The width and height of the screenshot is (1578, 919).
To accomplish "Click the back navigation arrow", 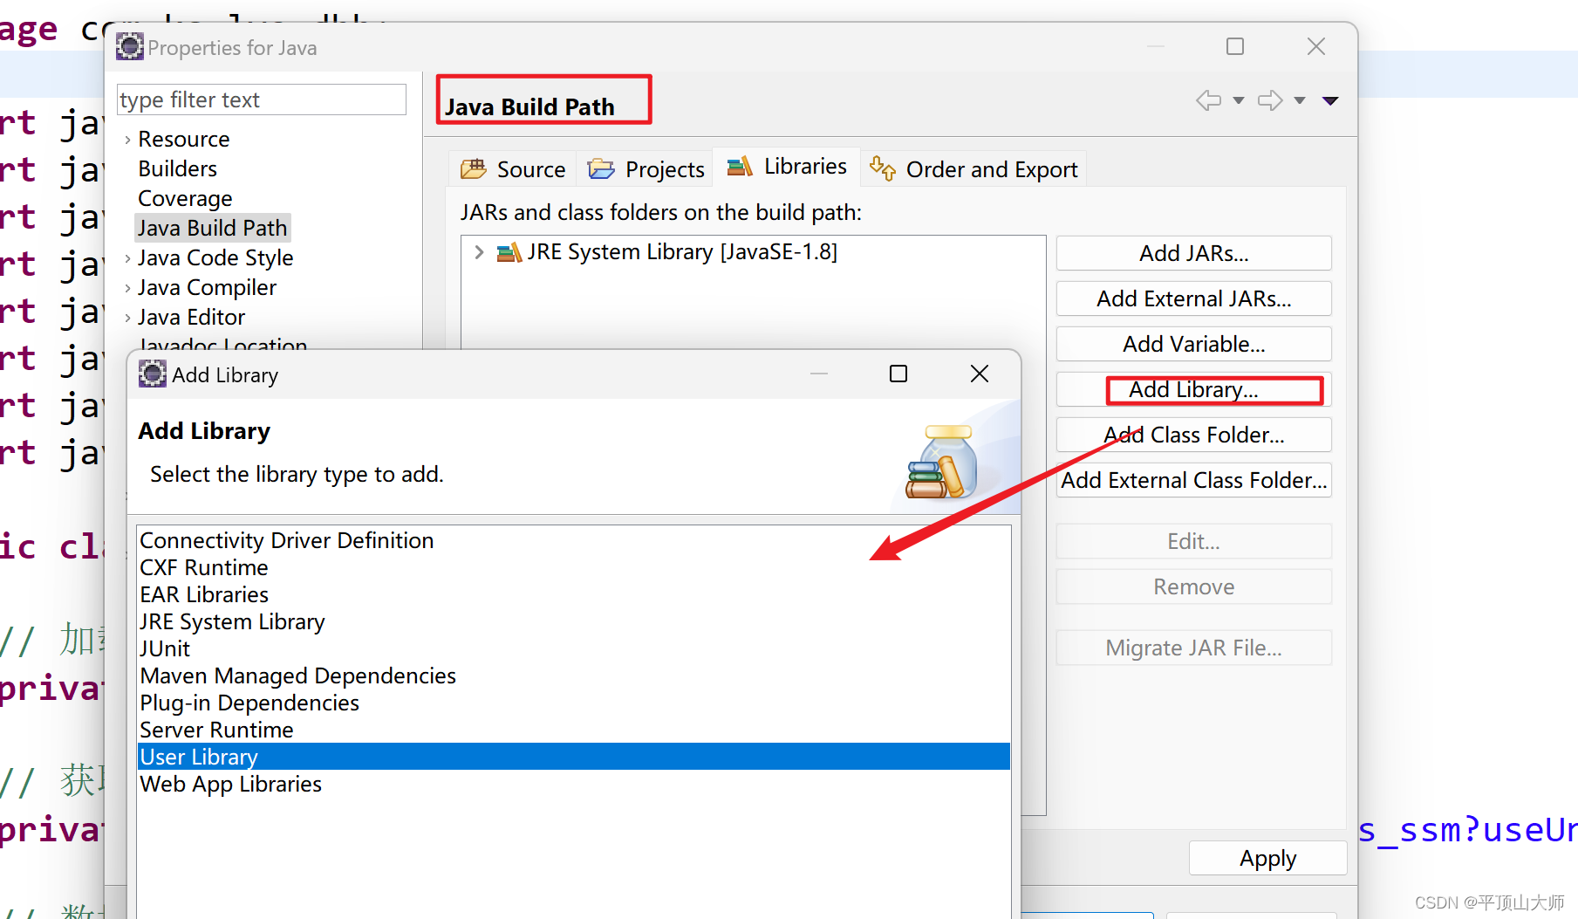I will click(1208, 100).
